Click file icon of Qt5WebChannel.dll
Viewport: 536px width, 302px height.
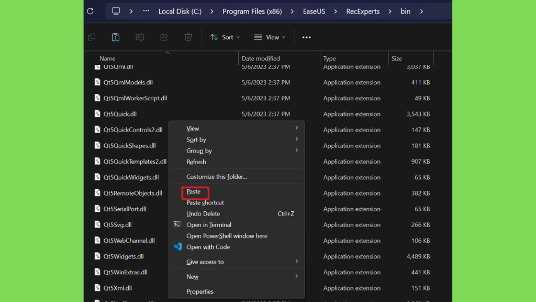pyautogui.click(x=97, y=240)
